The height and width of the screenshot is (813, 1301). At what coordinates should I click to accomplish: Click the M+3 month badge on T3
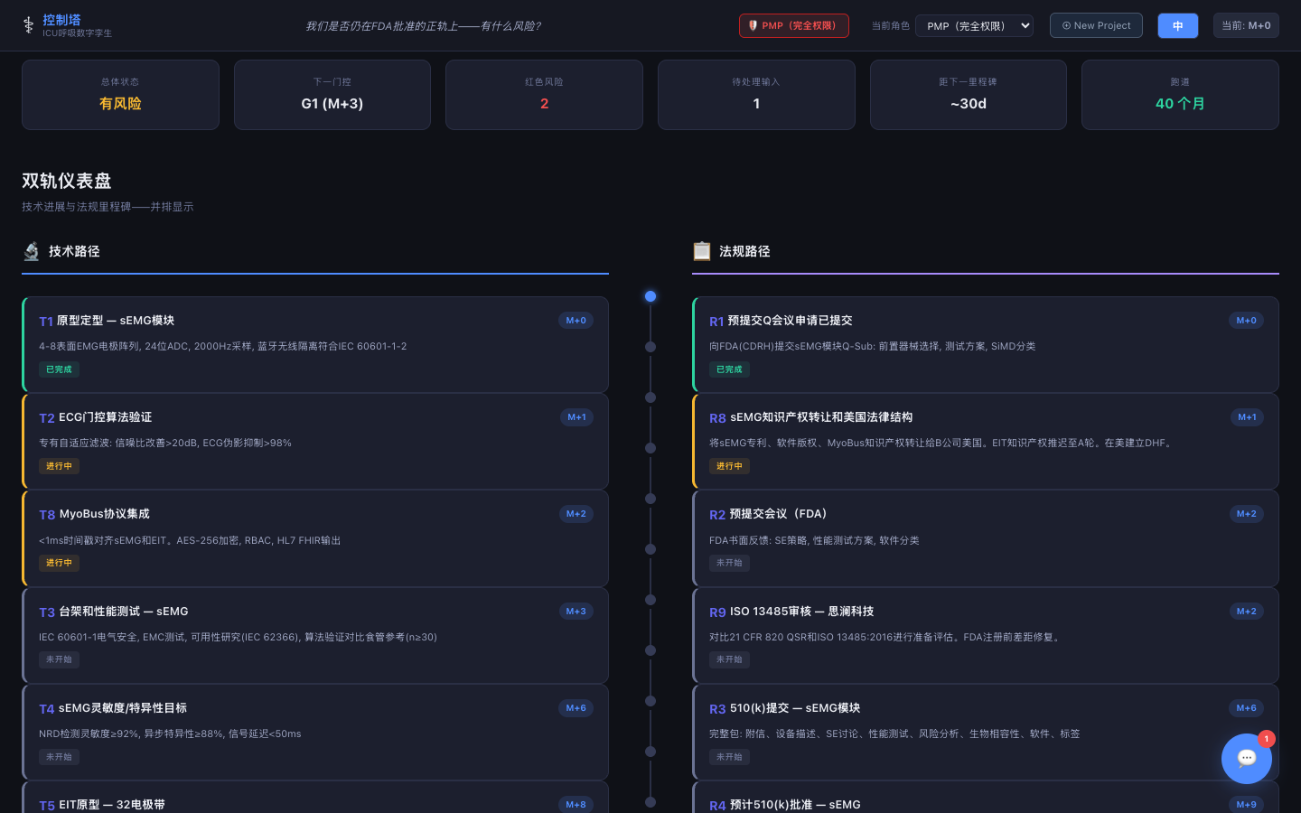tap(576, 612)
